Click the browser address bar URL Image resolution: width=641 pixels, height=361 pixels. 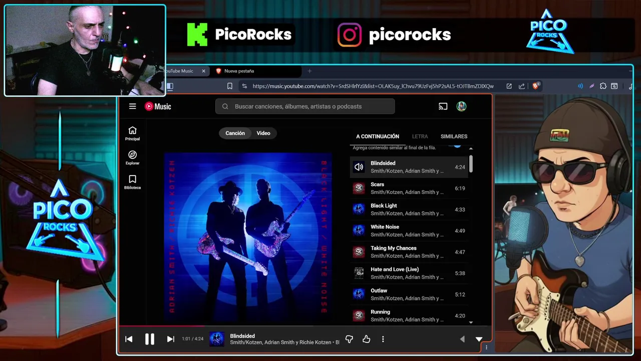pyautogui.click(x=373, y=86)
